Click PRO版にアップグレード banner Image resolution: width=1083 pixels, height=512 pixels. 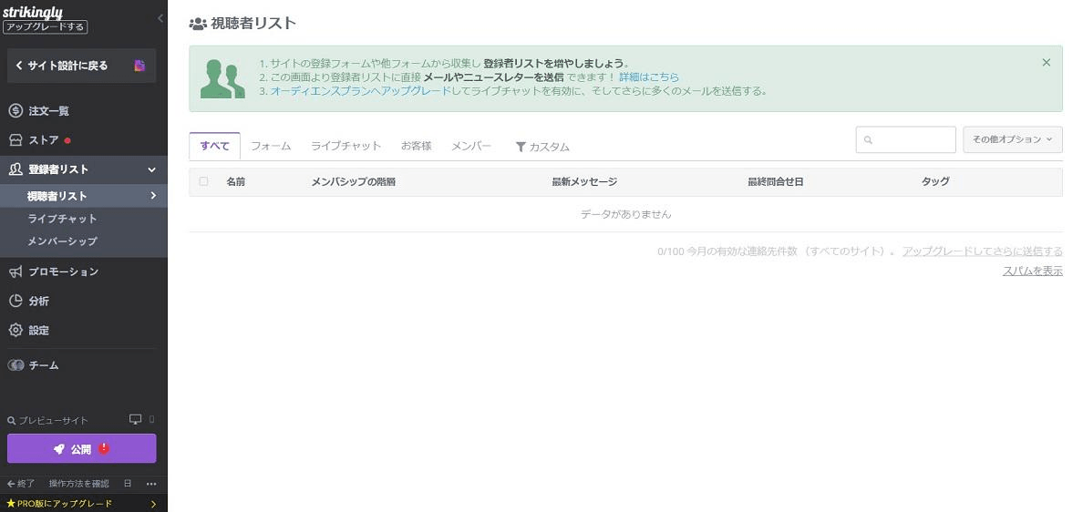coord(84,503)
